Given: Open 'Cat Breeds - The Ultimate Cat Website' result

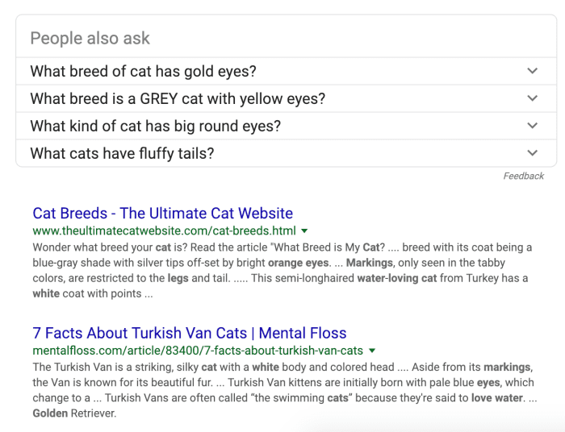Looking at the screenshot, I should coord(162,214).
